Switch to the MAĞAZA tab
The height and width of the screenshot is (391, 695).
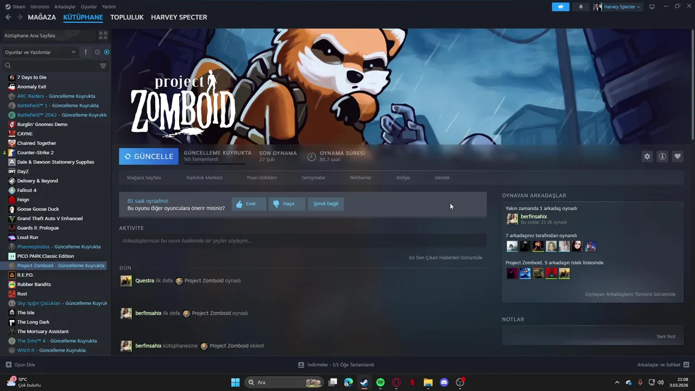[42, 17]
